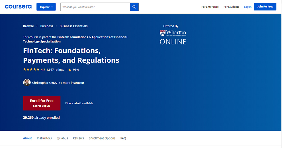Click the magnifier search icon button

tap(134, 7)
